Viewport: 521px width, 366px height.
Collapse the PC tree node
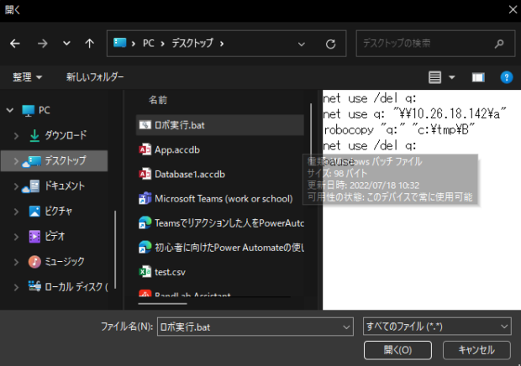pyautogui.click(x=10, y=110)
